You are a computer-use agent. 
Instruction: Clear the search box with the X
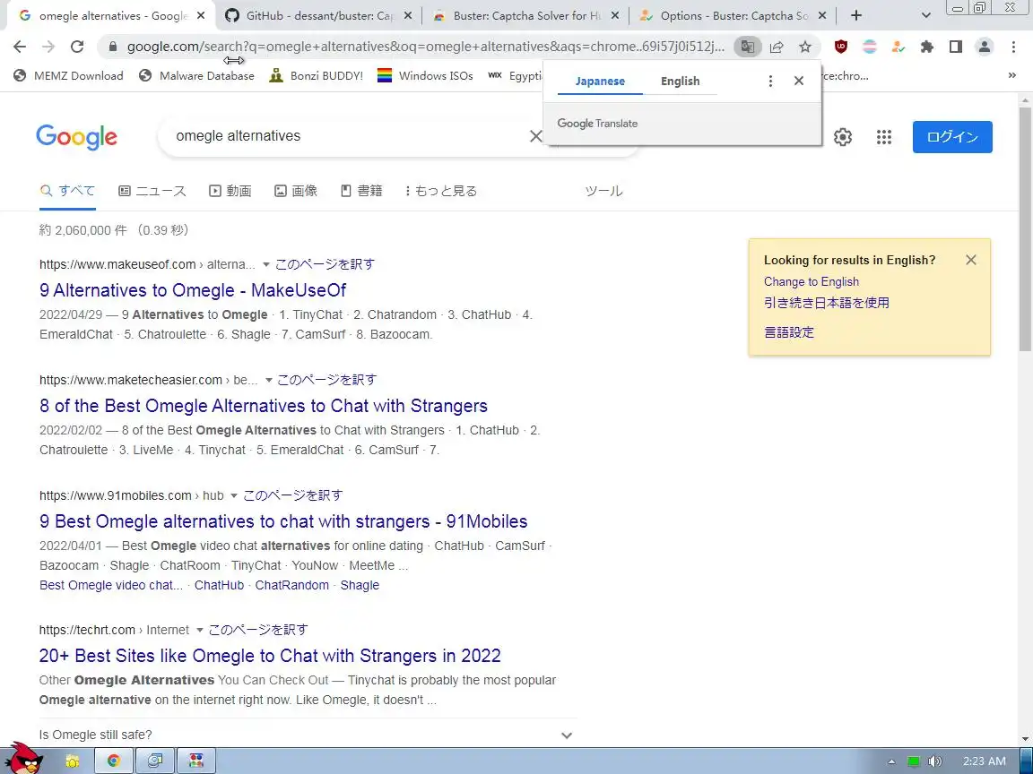point(535,135)
